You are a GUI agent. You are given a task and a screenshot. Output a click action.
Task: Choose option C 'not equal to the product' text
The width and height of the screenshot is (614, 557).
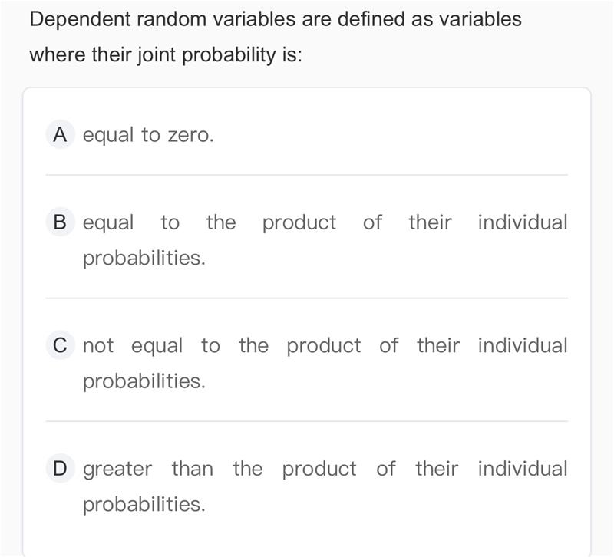[222, 346]
